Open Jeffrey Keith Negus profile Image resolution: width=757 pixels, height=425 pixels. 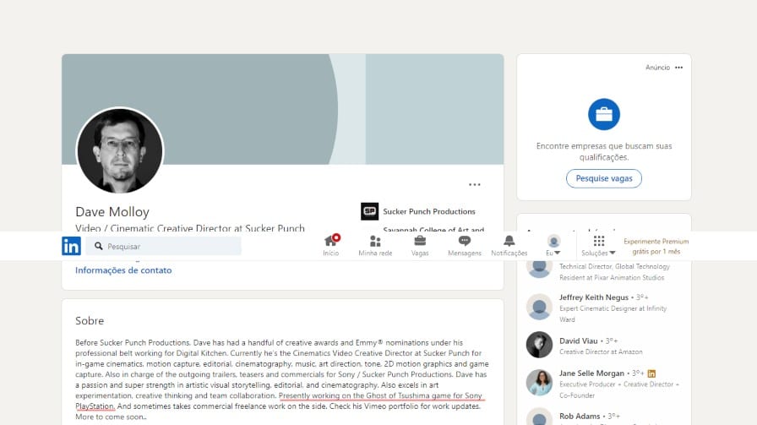[594, 297]
